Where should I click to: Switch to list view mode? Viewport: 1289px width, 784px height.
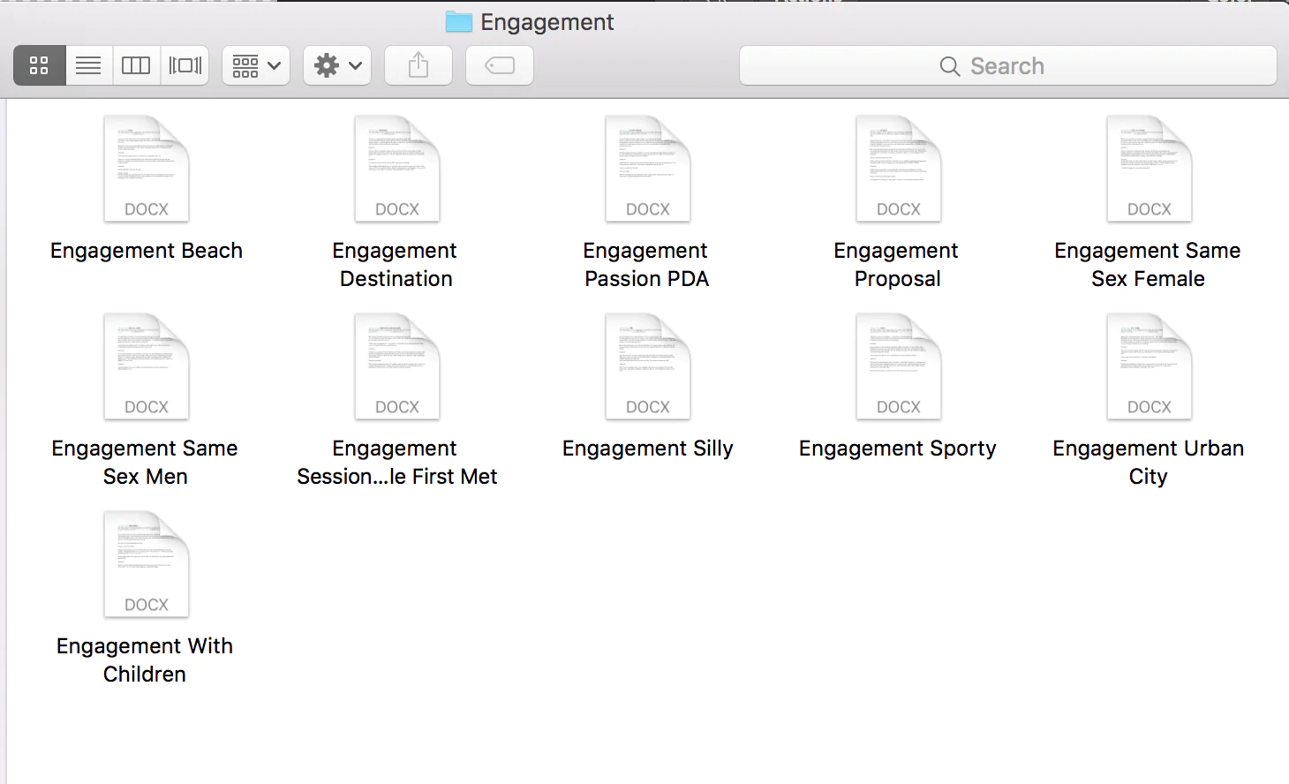click(x=88, y=65)
